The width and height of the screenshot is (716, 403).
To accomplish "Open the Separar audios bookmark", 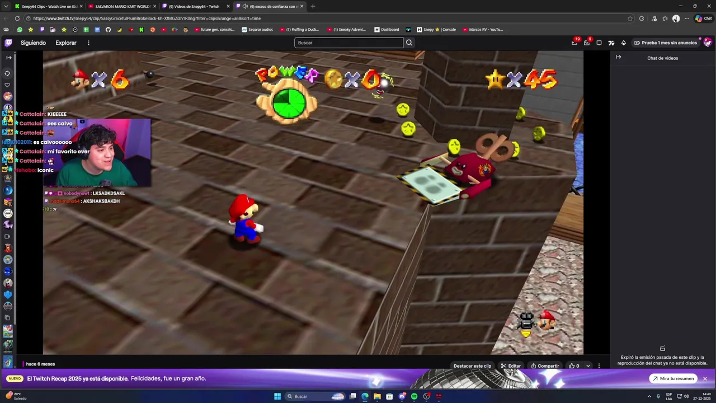I will (257, 30).
